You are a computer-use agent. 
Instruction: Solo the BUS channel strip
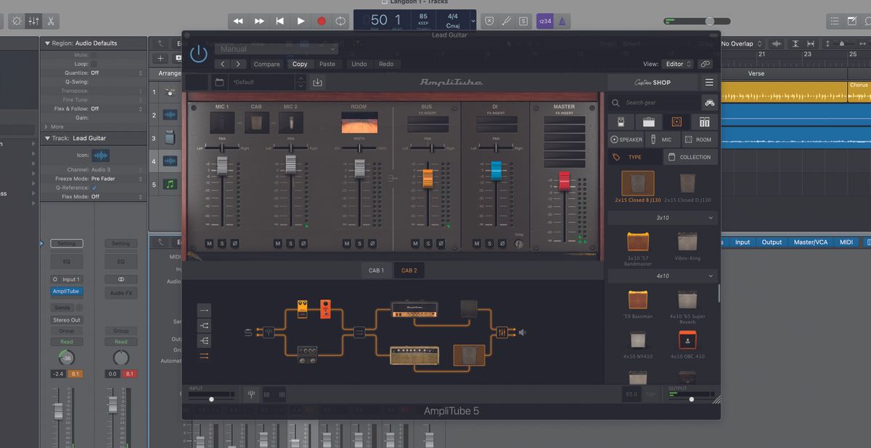pyautogui.click(x=428, y=243)
